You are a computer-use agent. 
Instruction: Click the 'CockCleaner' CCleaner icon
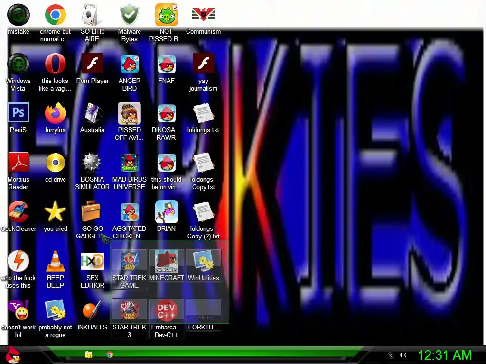pos(19,212)
